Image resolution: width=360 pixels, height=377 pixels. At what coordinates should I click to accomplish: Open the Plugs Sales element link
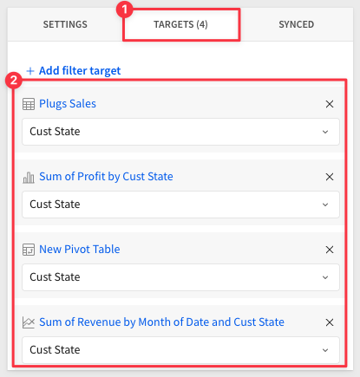(x=68, y=104)
